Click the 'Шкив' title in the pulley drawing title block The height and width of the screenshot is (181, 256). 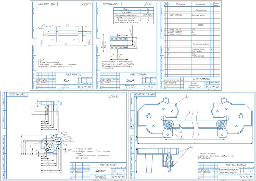[130, 81]
